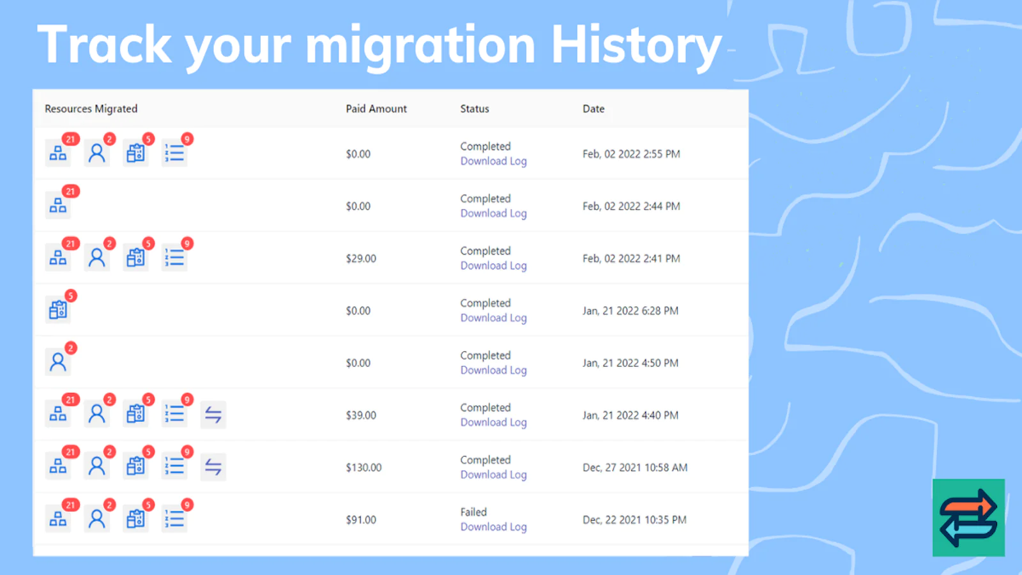Click the green migration app logo

(968, 517)
